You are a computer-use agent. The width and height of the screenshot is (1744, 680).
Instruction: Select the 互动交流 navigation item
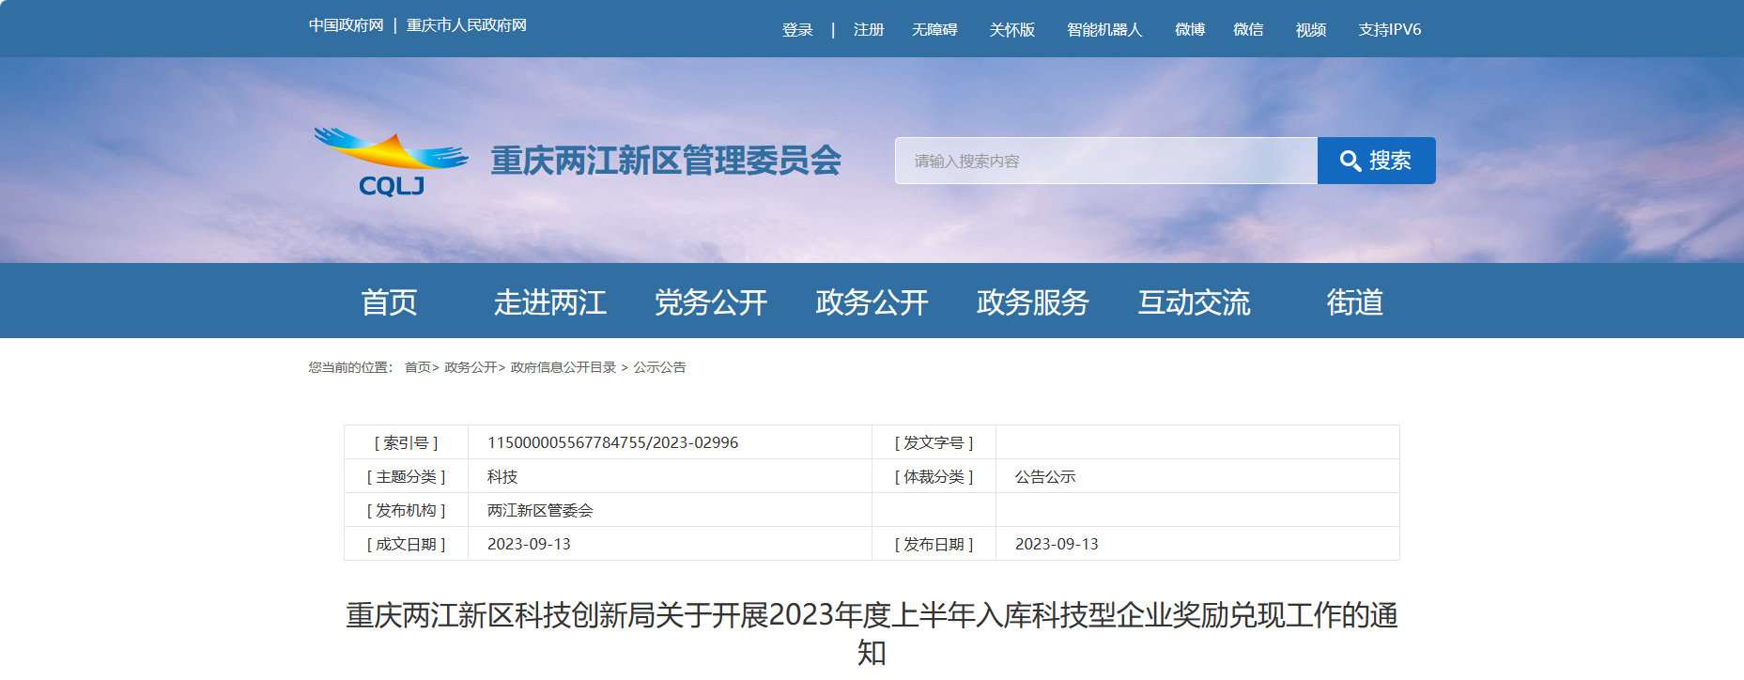click(x=1194, y=302)
